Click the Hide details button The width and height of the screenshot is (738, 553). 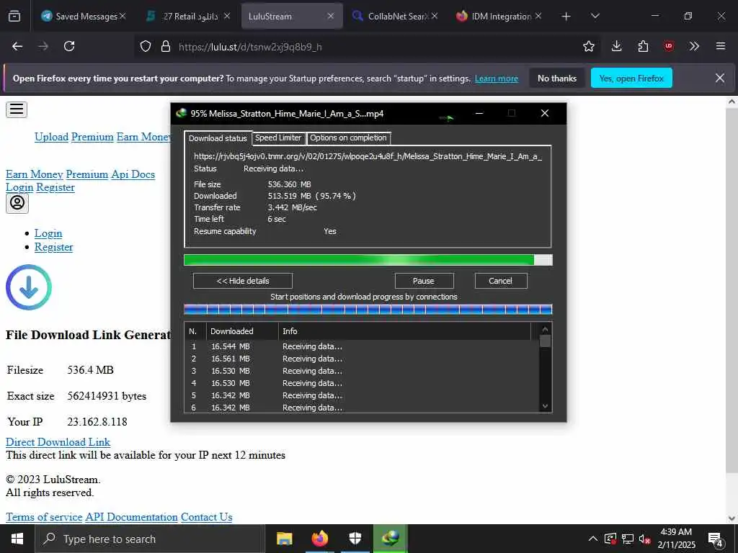(243, 281)
